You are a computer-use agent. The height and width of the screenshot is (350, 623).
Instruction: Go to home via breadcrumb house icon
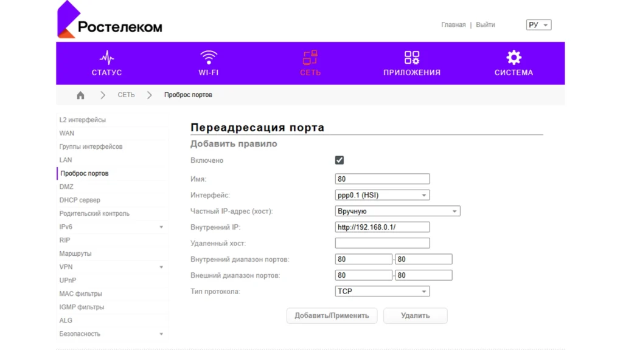point(81,95)
